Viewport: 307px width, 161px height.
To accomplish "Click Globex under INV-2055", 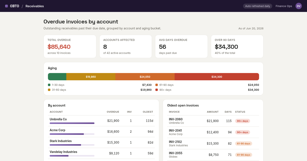I will pyautogui.click(x=173, y=157).
